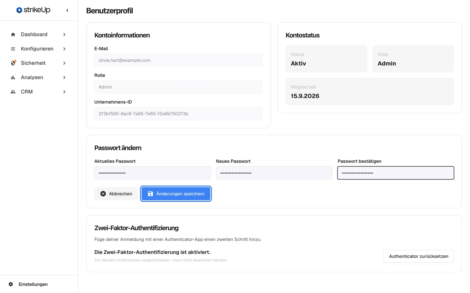Click the Kontostatus role value "Admin"
Screen dimensions: 470x293
point(387,64)
